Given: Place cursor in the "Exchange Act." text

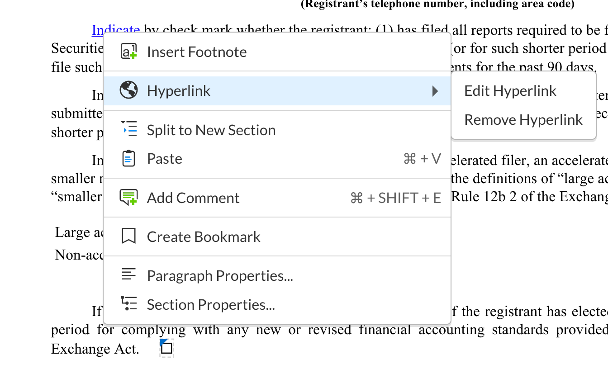Looking at the screenshot, I should (x=94, y=349).
